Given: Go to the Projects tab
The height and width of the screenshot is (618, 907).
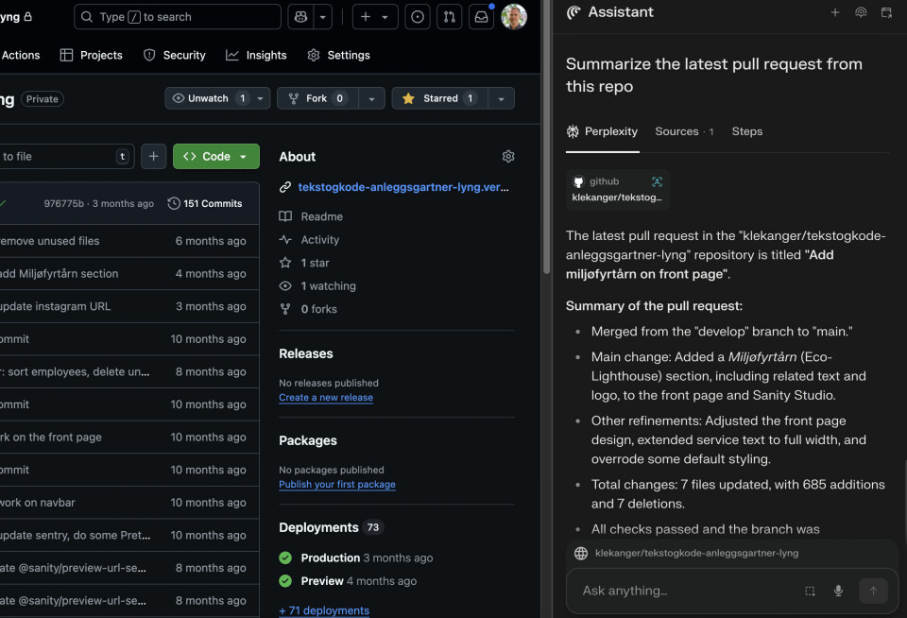Looking at the screenshot, I should pos(92,55).
